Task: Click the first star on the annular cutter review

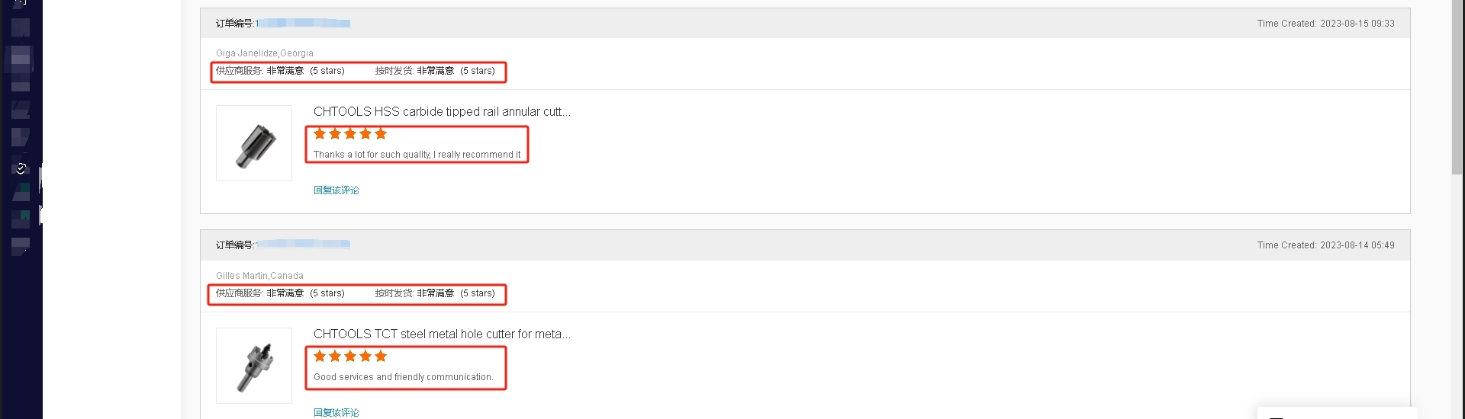Action: pyautogui.click(x=320, y=134)
